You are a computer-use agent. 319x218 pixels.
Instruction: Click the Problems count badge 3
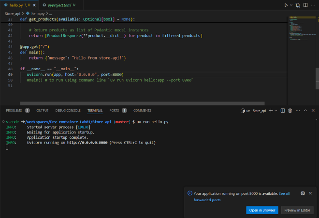(x=27, y=110)
